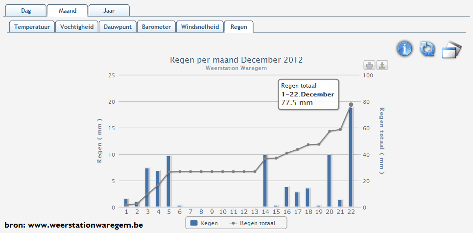Open the Windsnelheid tab
This screenshot has width=473, height=233.
point(199,27)
